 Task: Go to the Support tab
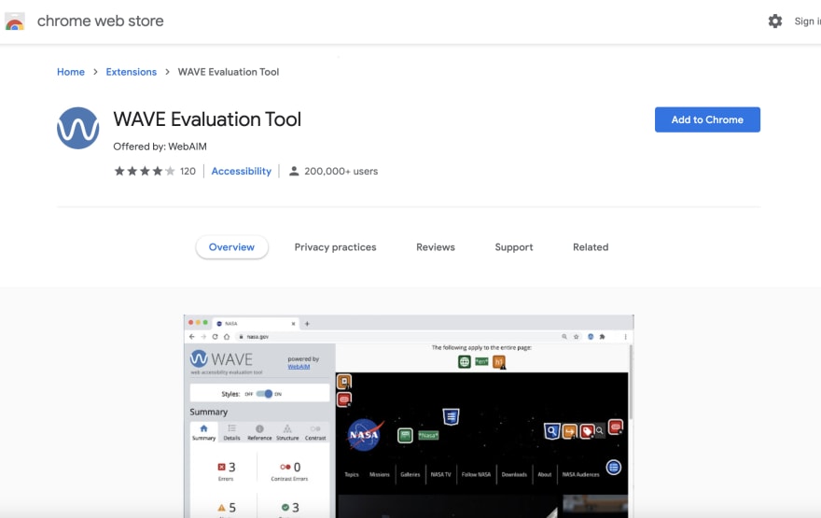pos(514,247)
